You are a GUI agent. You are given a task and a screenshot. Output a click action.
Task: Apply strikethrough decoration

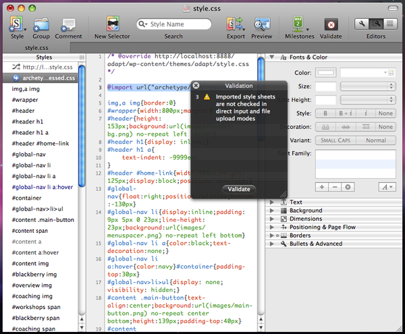[346, 127]
